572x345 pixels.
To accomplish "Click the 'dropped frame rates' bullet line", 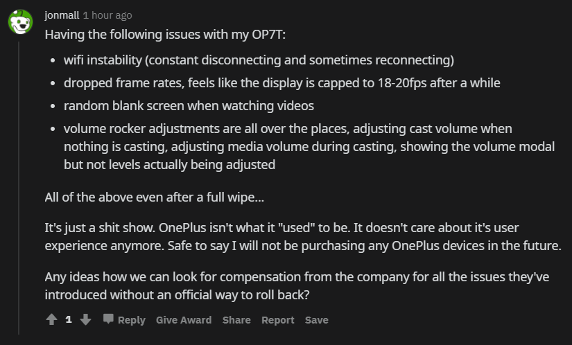I will click(281, 83).
